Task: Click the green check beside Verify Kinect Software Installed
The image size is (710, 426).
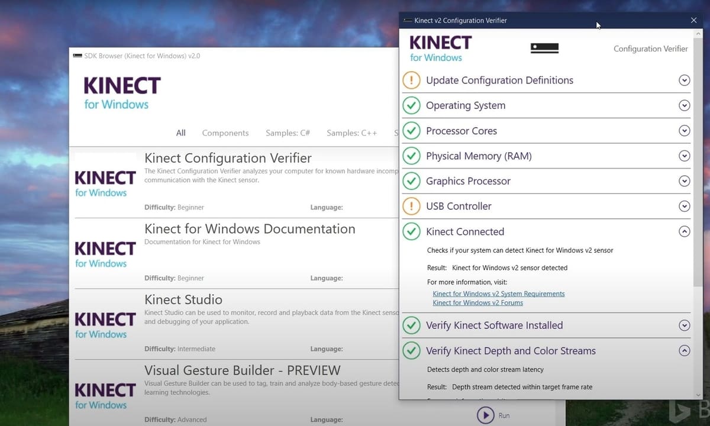Action: 411,325
